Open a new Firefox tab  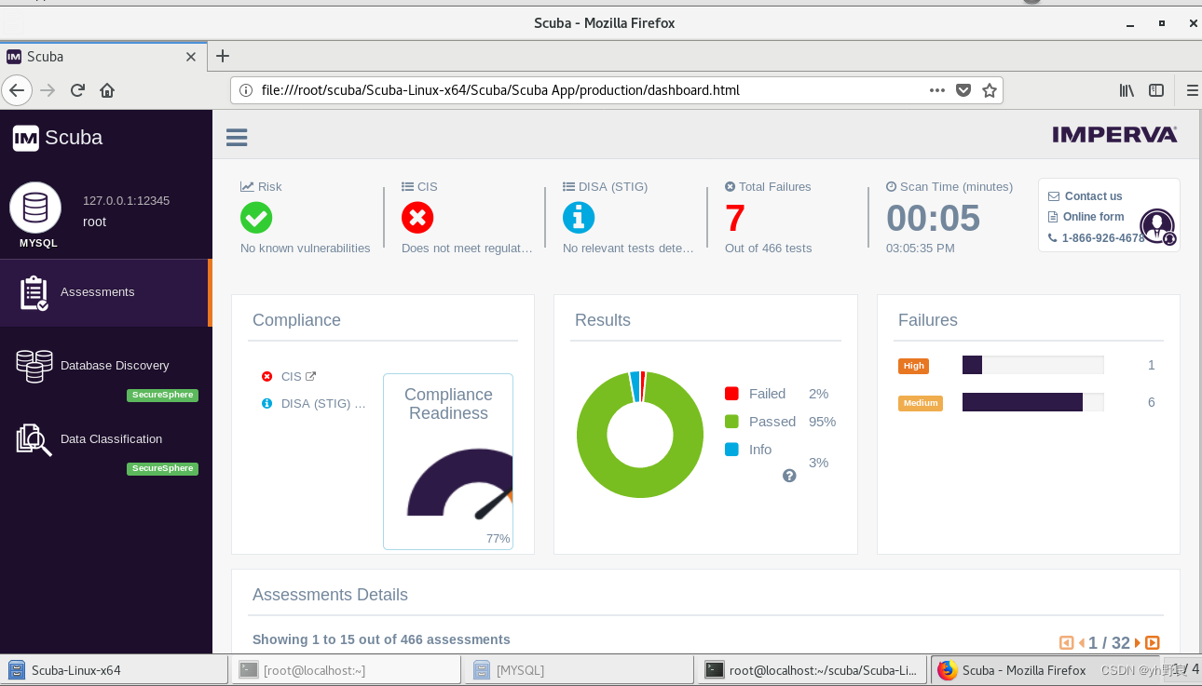click(x=222, y=56)
